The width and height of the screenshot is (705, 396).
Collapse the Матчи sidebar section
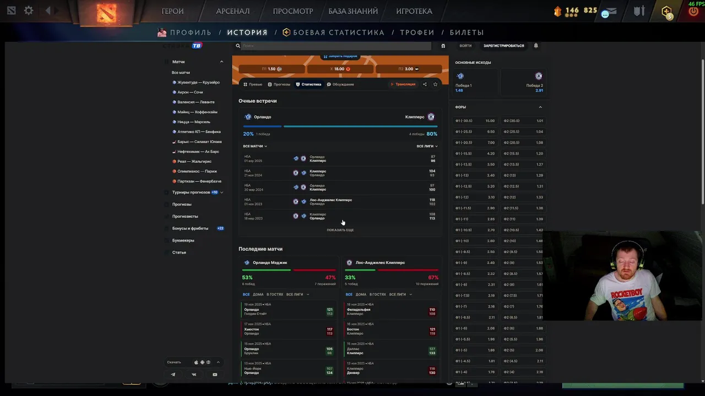pyautogui.click(x=221, y=62)
